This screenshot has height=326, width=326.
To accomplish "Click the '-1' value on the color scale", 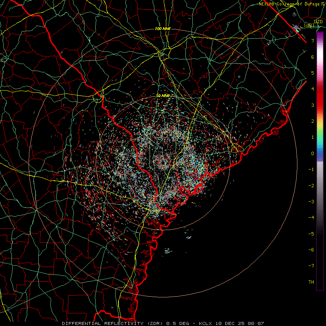I will (311, 170).
